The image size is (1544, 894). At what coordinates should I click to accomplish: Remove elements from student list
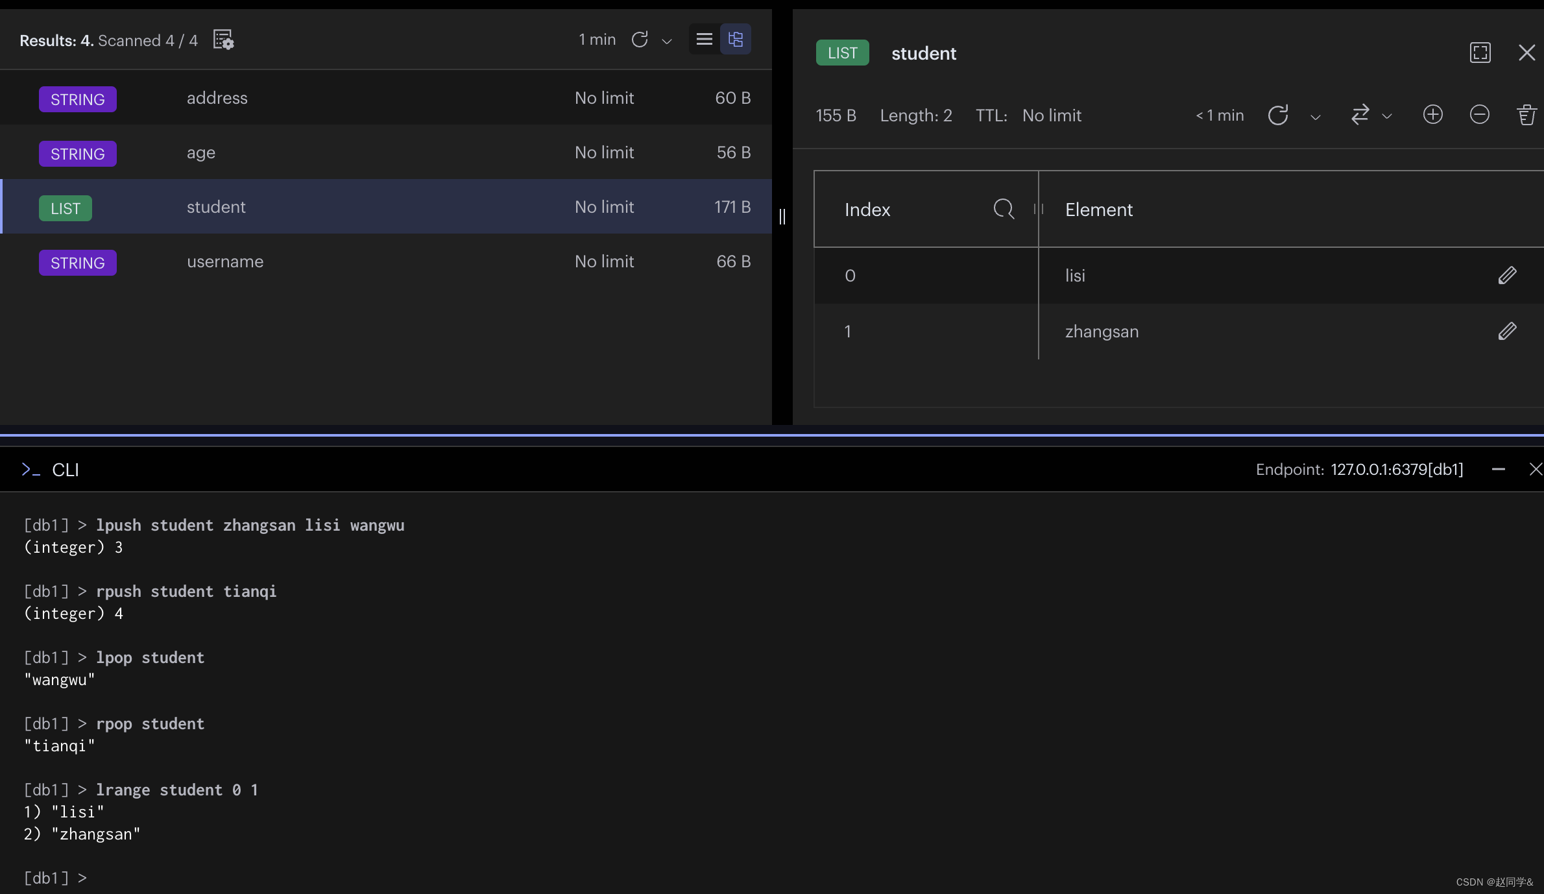tap(1479, 115)
